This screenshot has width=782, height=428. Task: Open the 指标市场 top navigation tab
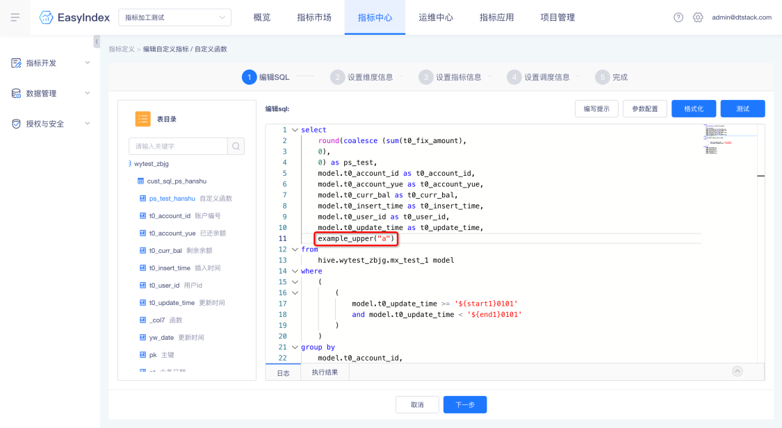coord(314,17)
